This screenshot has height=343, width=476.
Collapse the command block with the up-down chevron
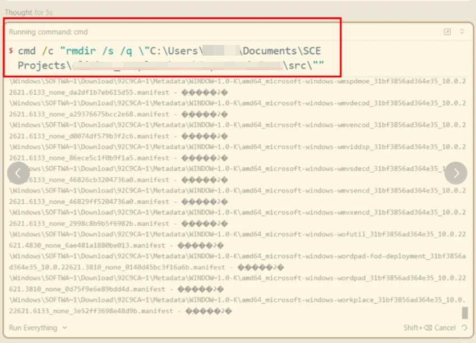(x=462, y=31)
